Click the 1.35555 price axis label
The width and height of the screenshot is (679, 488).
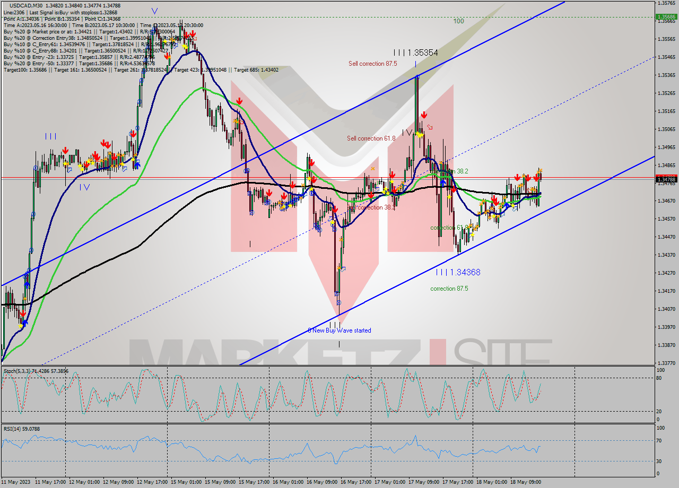click(x=666, y=39)
